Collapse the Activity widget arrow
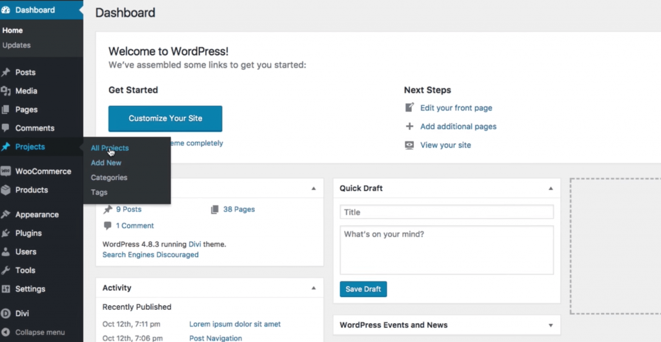 click(314, 288)
